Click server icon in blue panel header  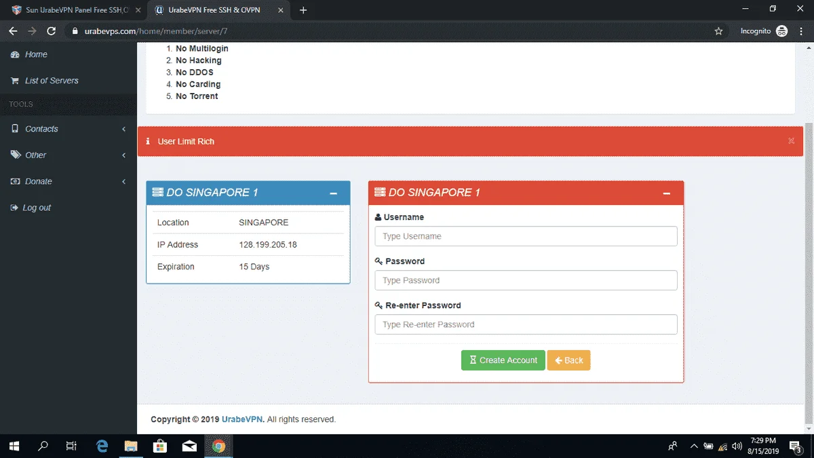(x=158, y=193)
